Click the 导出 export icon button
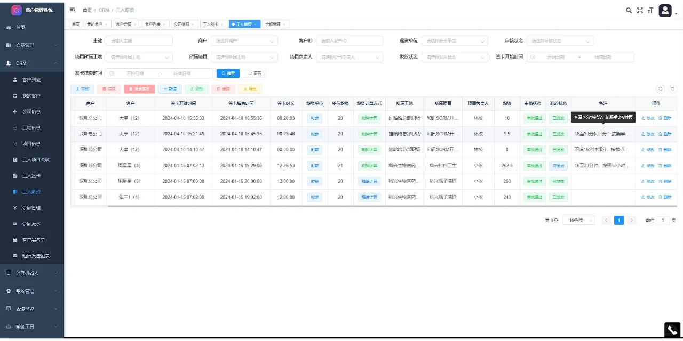This screenshot has width=683, height=341. point(250,88)
